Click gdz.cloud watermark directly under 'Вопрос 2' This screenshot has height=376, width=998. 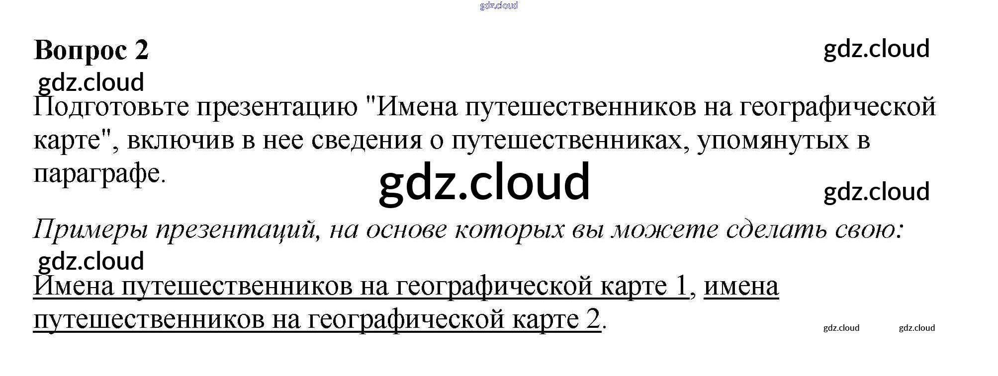pyautogui.click(x=91, y=82)
